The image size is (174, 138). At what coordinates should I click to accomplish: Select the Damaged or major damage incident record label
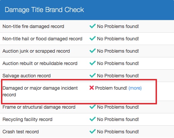pyautogui.click(x=40, y=91)
